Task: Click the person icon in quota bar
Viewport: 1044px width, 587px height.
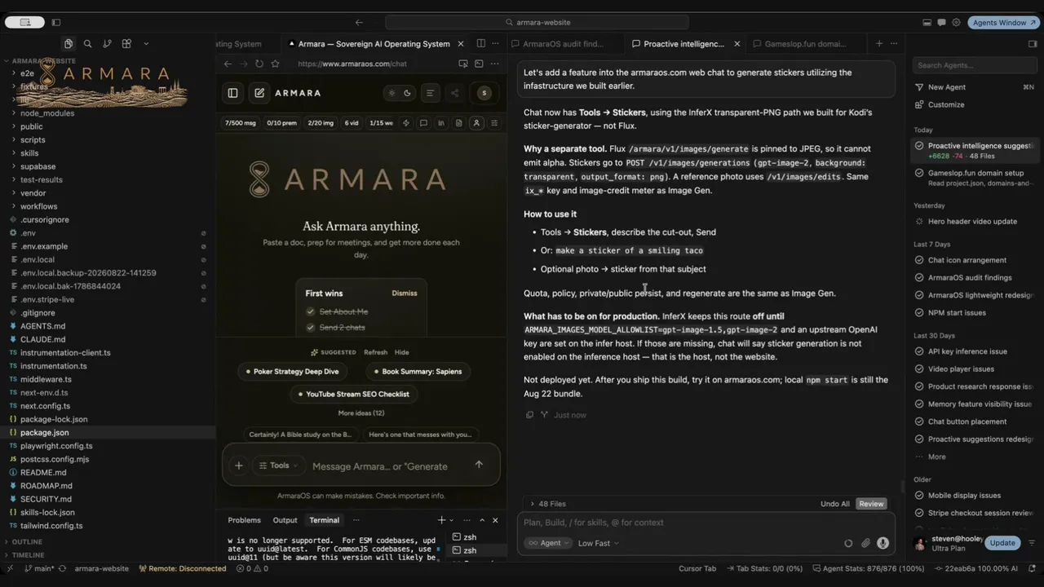Action: 476,123
